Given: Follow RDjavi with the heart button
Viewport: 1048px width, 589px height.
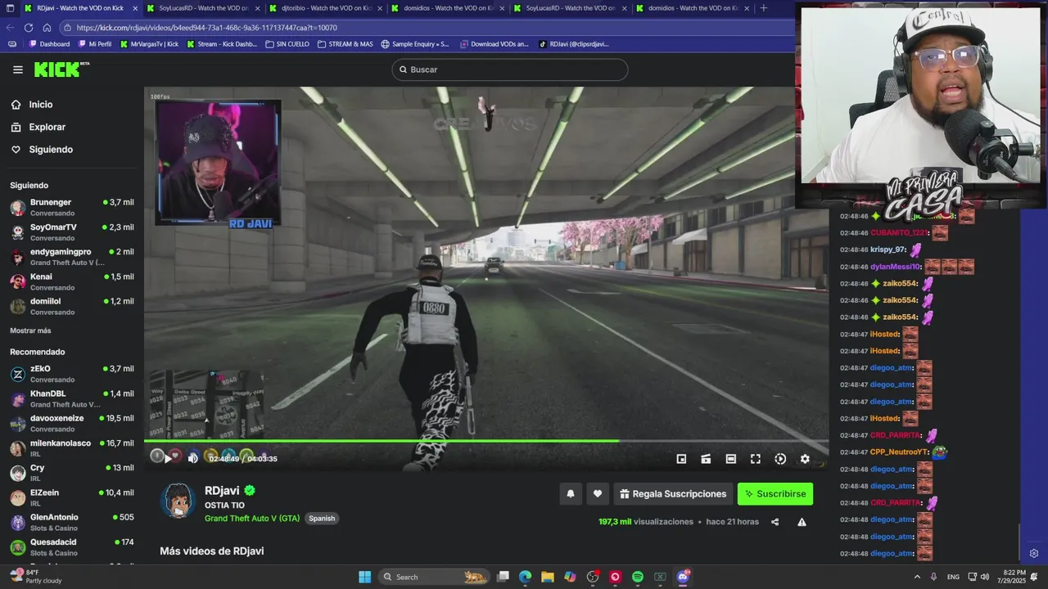Looking at the screenshot, I should coord(598,493).
